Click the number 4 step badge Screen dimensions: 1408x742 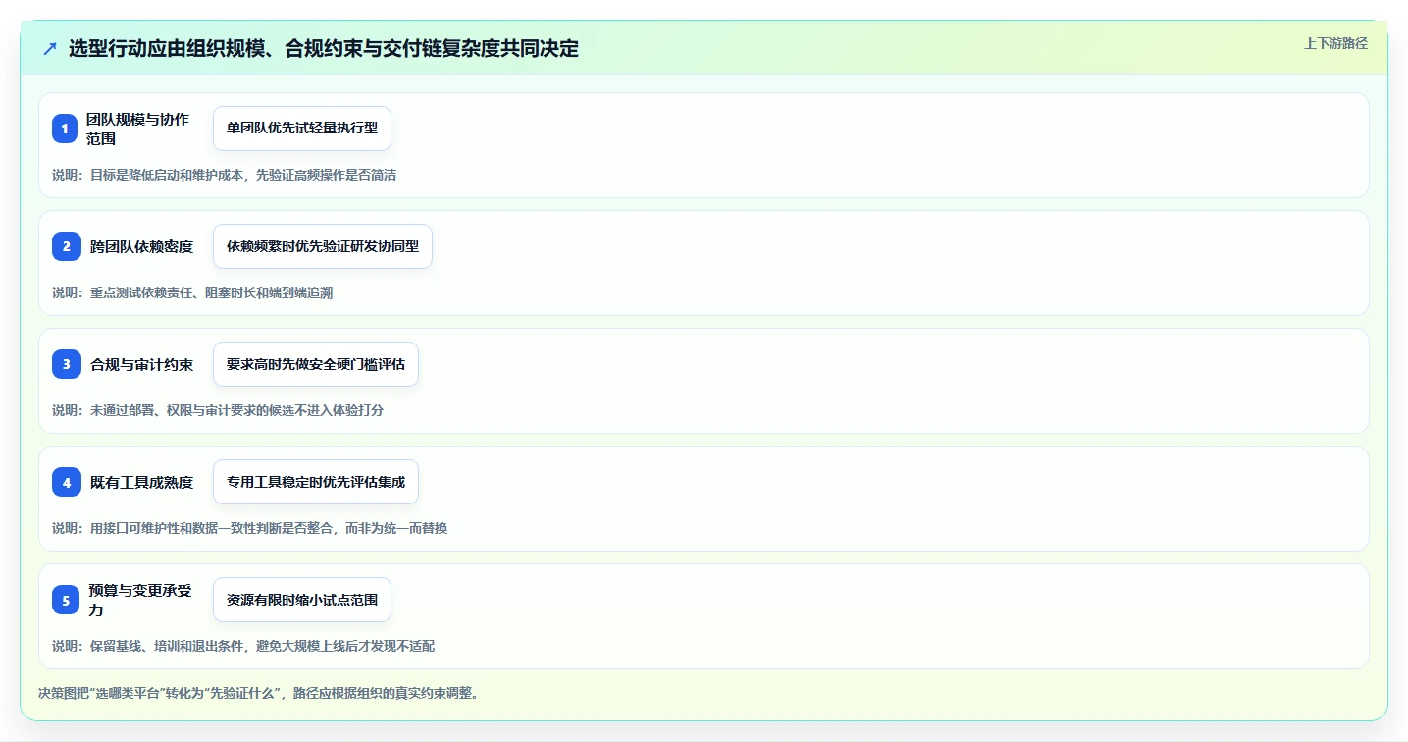pyautogui.click(x=67, y=482)
